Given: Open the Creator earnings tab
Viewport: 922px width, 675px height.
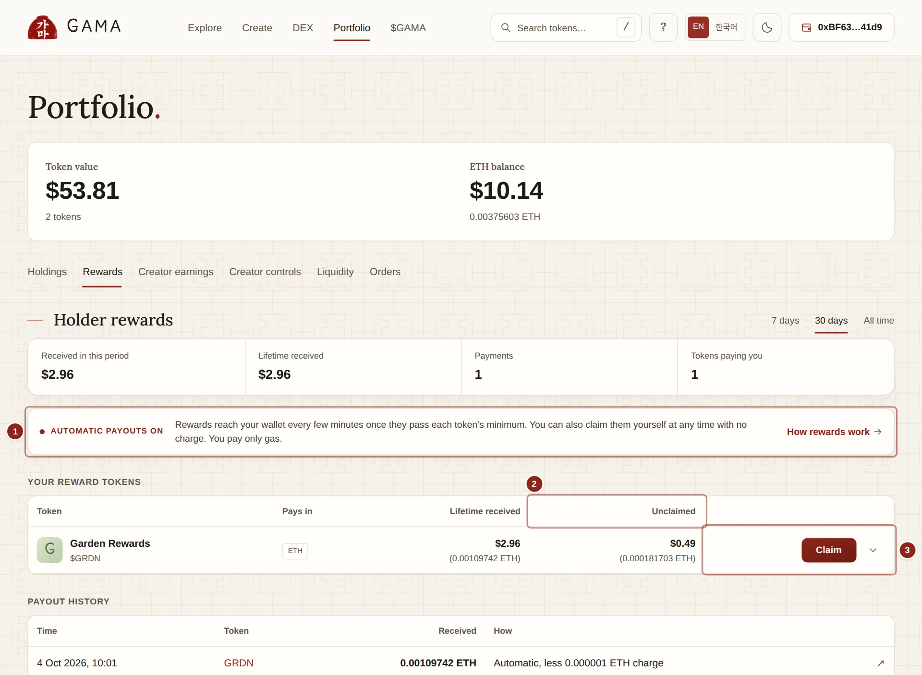Looking at the screenshot, I should coord(176,272).
